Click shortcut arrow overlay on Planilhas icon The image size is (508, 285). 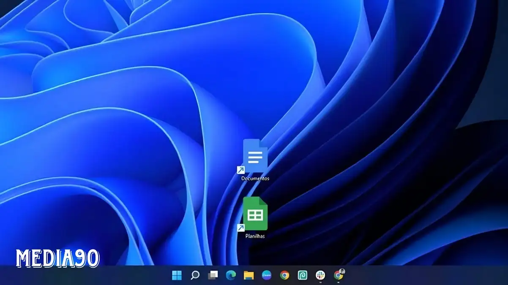(x=240, y=228)
